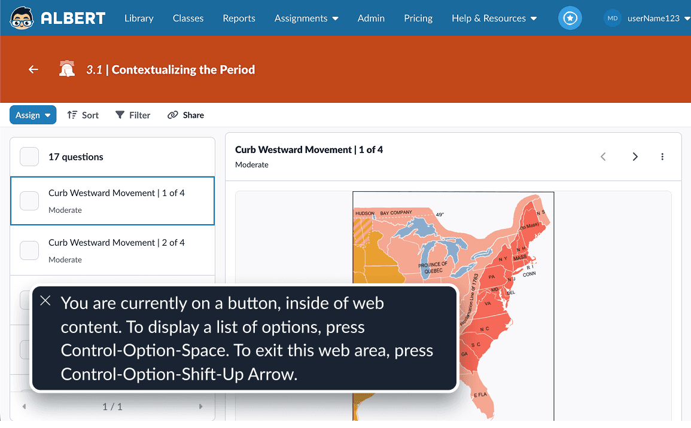Open the Filter options

133,115
